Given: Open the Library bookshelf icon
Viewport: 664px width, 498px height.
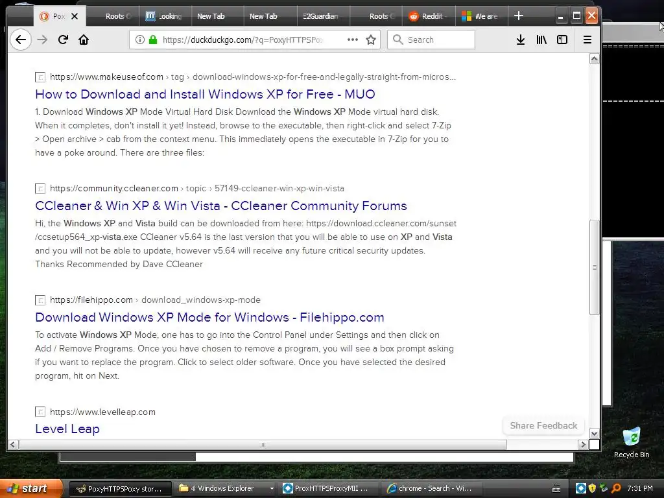Looking at the screenshot, I should tap(541, 40).
